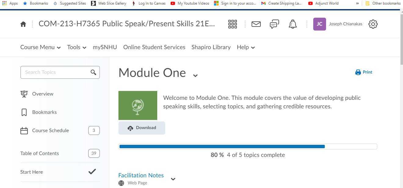Expand the Module One title dropdown

(195, 75)
